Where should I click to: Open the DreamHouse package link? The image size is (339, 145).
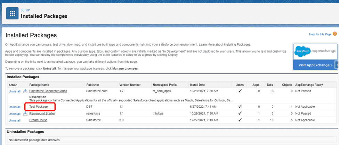pos(38,120)
